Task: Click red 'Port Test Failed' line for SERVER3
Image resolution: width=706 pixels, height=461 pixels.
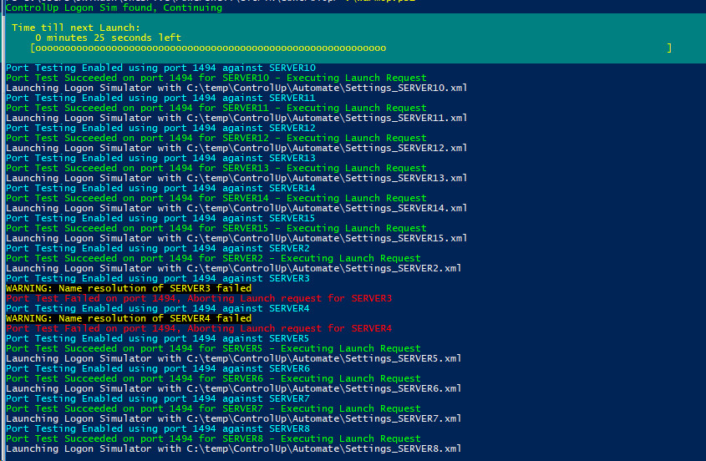Action: 199,298
